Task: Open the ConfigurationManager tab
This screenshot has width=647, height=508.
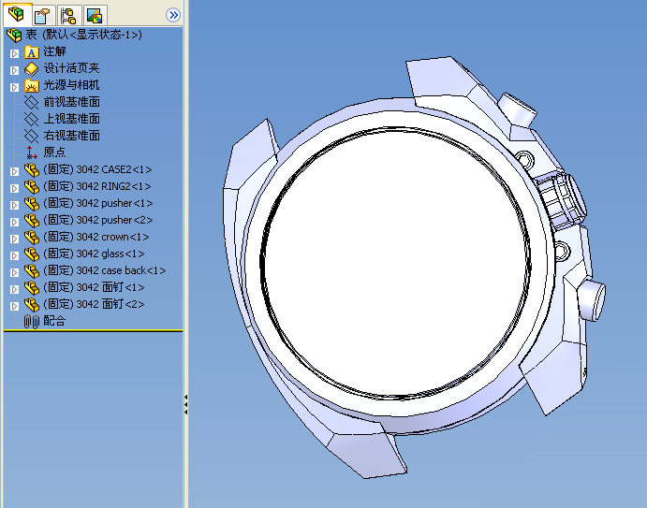Action: [x=69, y=16]
